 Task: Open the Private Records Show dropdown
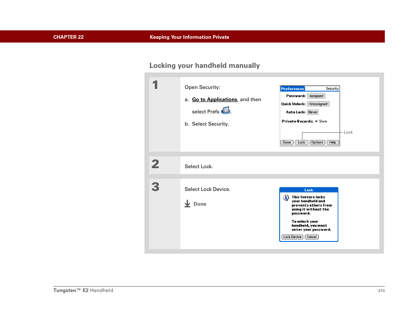pos(321,121)
